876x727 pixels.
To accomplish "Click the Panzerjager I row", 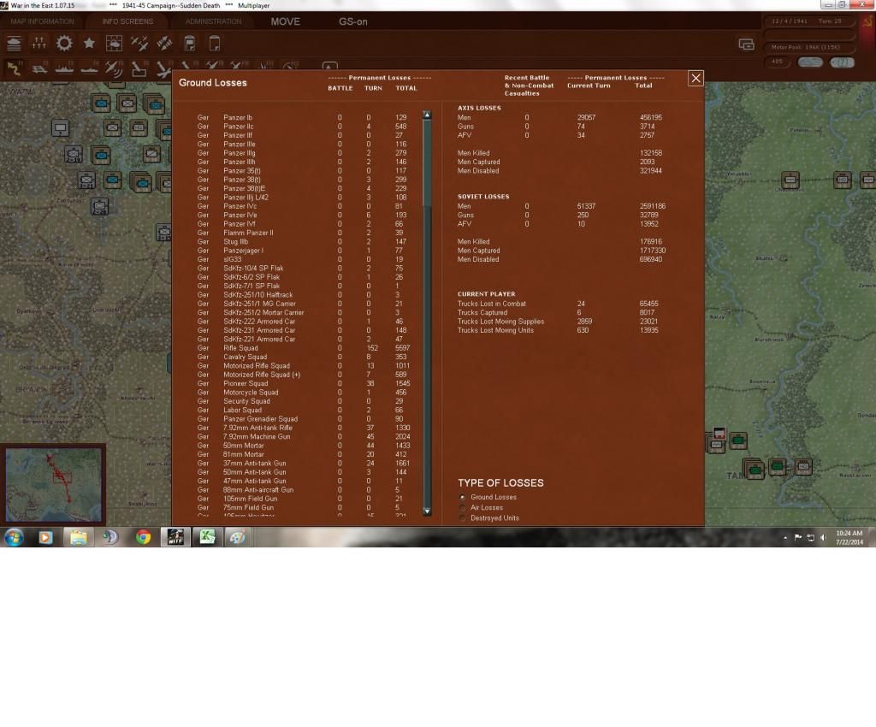I will click(305, 251).
